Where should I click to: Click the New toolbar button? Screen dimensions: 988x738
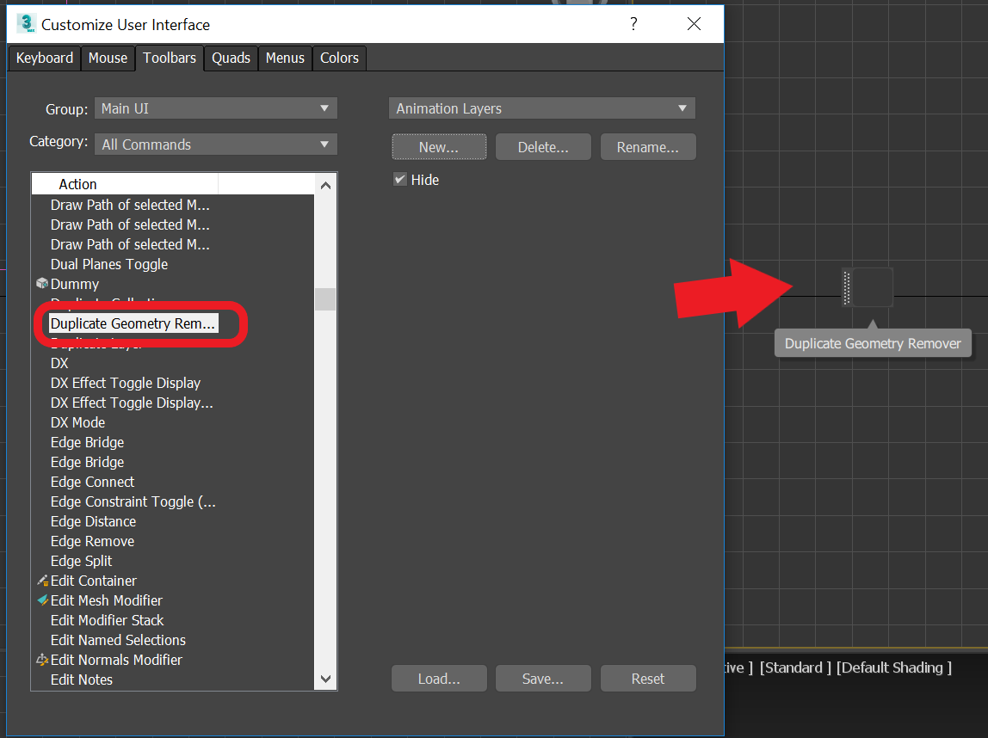tap(439, 146)
